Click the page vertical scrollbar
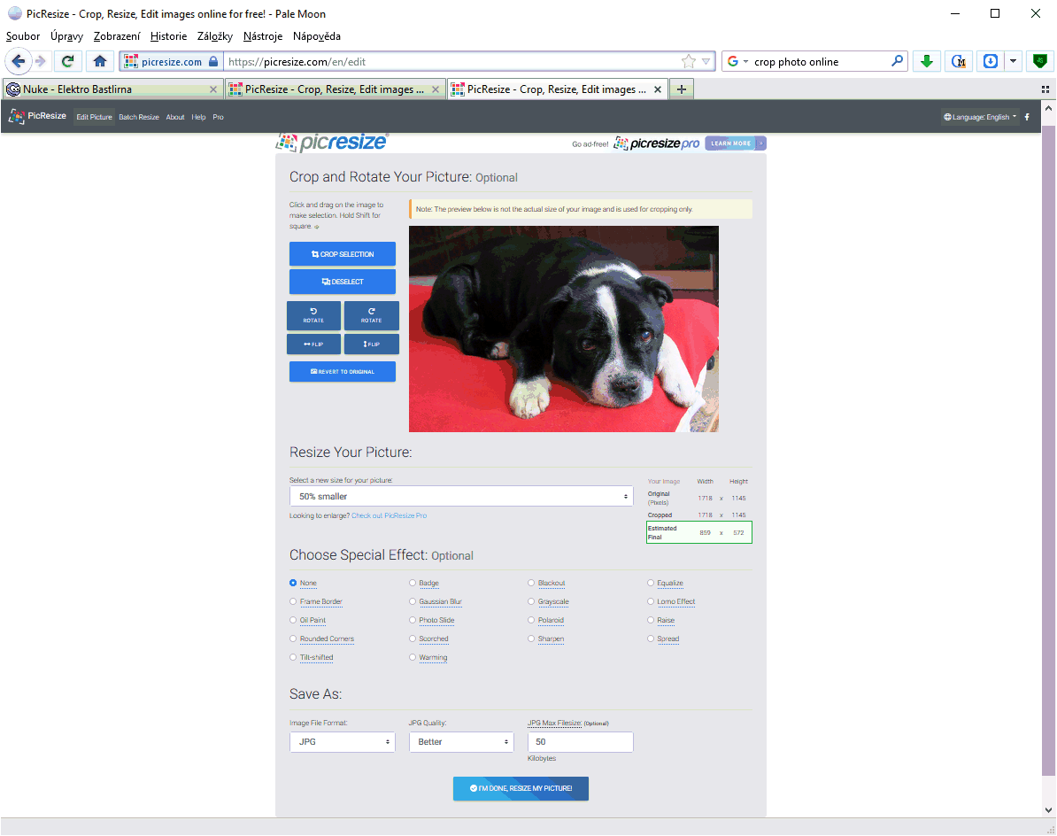Image resolution: width=1057 pixels, height=836 pixels. pyautogui.click(x=1048, y=443)
